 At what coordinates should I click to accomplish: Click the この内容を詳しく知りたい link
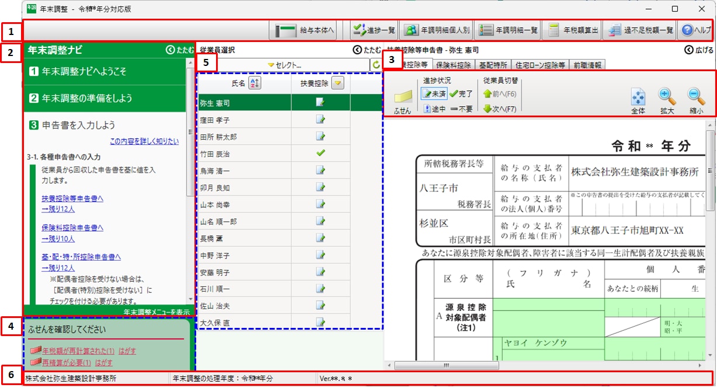144,141
